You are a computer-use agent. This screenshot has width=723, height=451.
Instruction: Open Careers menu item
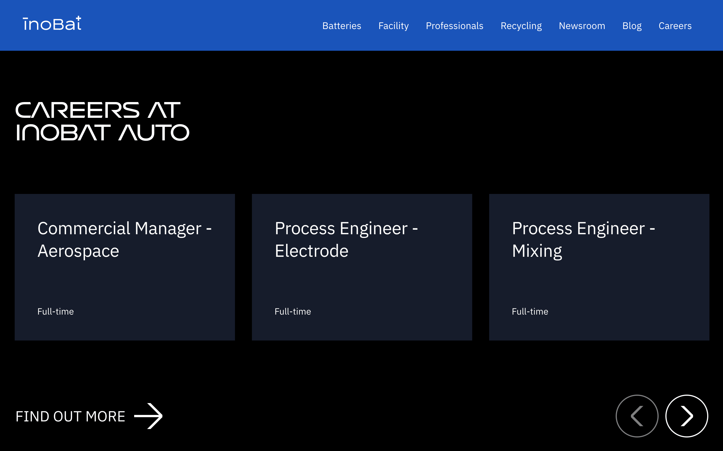point(675,26)
